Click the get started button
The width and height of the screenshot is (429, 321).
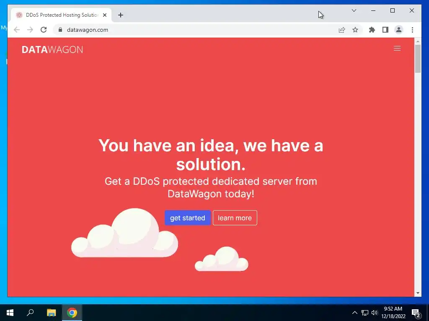187,218
